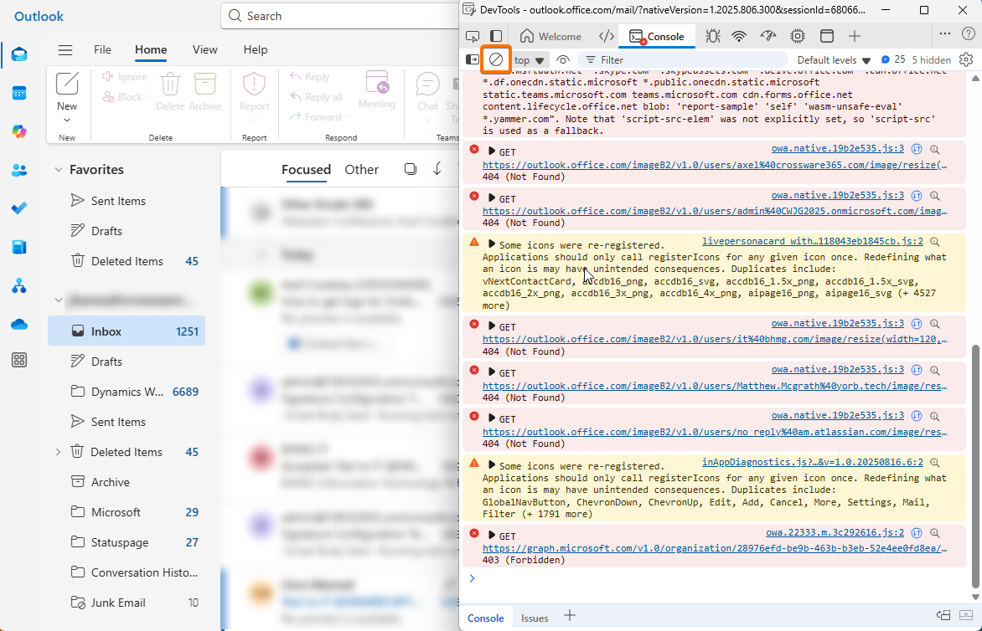
Task: Switch to the Issues drawer tab
Action: click(535, 618)
